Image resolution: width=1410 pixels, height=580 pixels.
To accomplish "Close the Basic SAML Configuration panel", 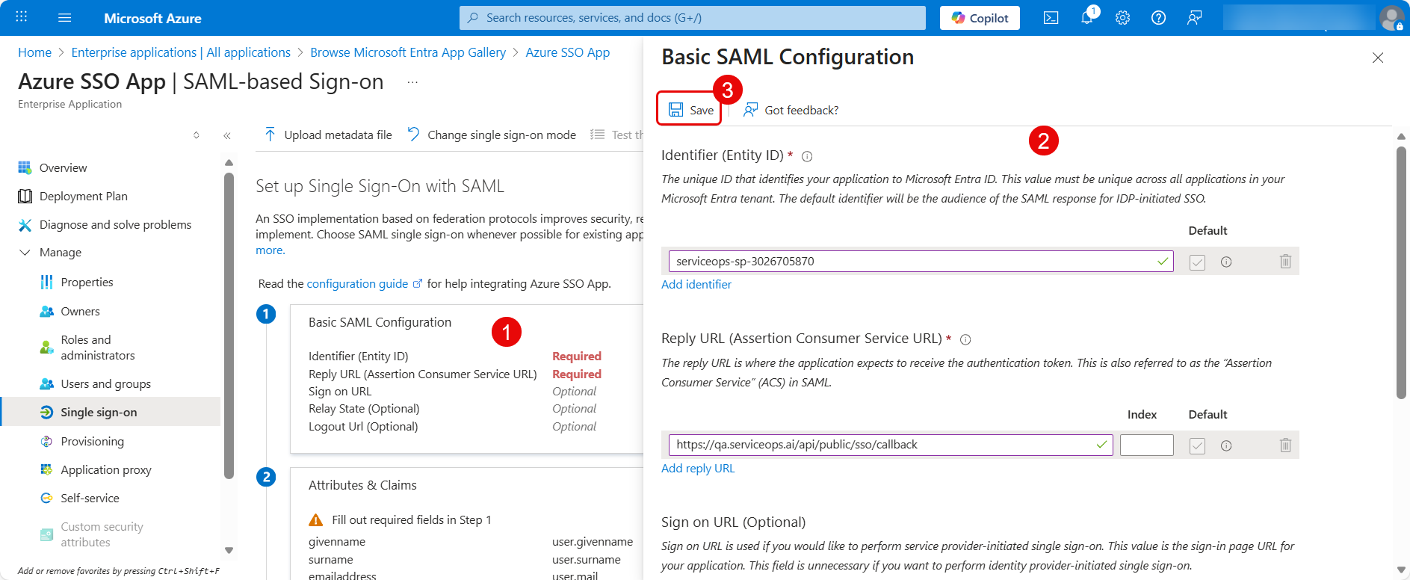I will pyautogui.click(x=1378, y=58).
